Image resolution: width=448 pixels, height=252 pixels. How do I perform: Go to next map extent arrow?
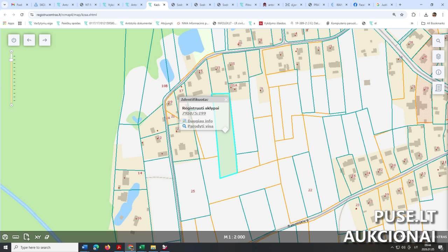44,40
